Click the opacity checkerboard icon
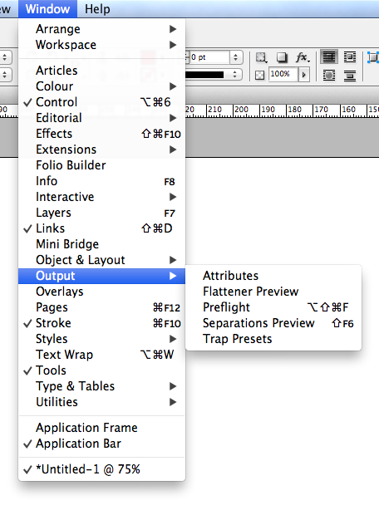Viewport: 379px width, 510px height. coord(259,76)
